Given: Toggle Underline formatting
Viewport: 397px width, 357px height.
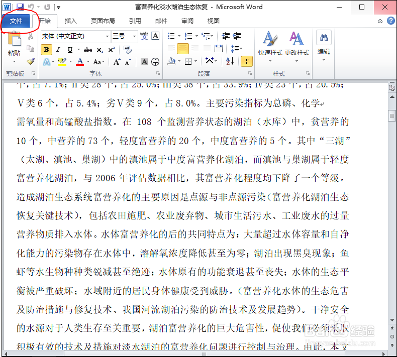Looking at the screenshot, I should coord(70,50).
